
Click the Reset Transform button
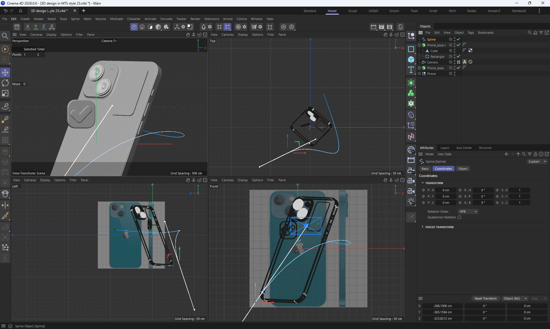(486, 298)
